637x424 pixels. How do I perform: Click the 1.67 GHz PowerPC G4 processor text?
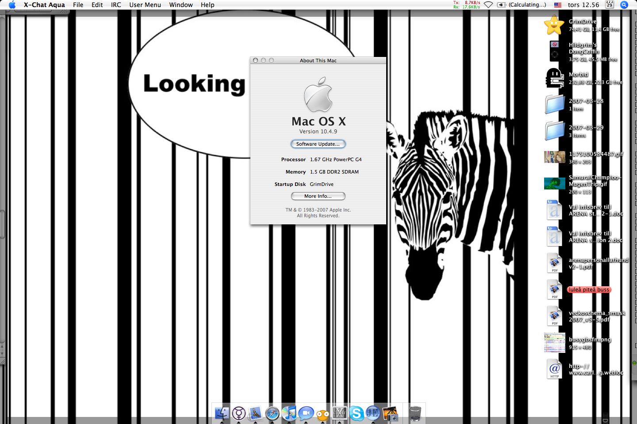point(336,159)
